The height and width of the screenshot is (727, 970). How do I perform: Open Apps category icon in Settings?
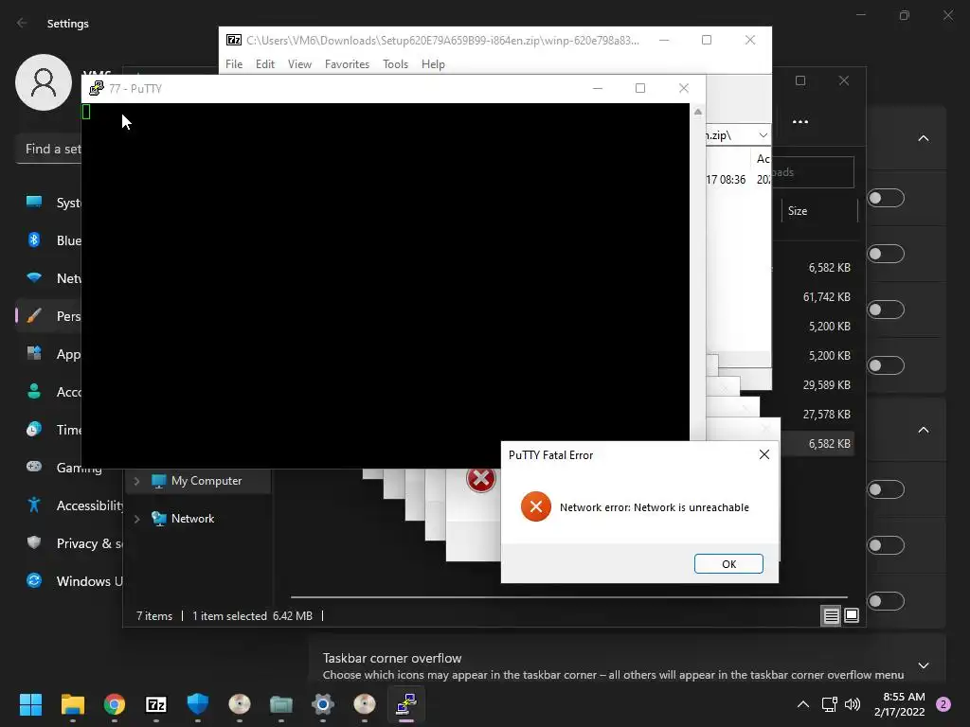tap(34, 354)
